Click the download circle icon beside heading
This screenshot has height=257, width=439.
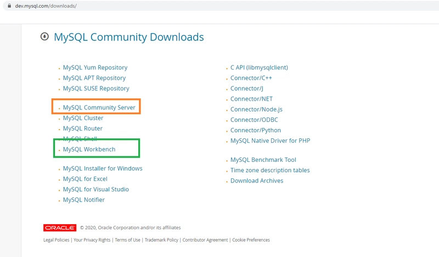44,37
